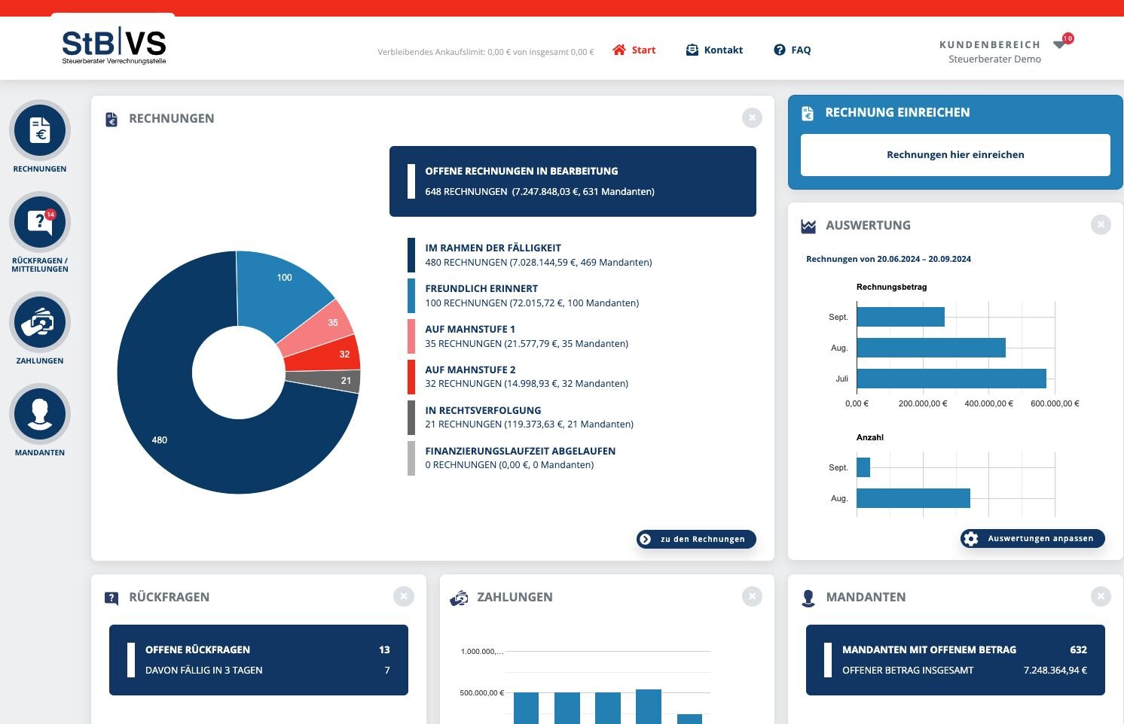The height and width of the screenshot is (724, 1124).
Task: Open the Rechnungen sidebar icon
Action: pyautogui.click(x=40, y=131)
